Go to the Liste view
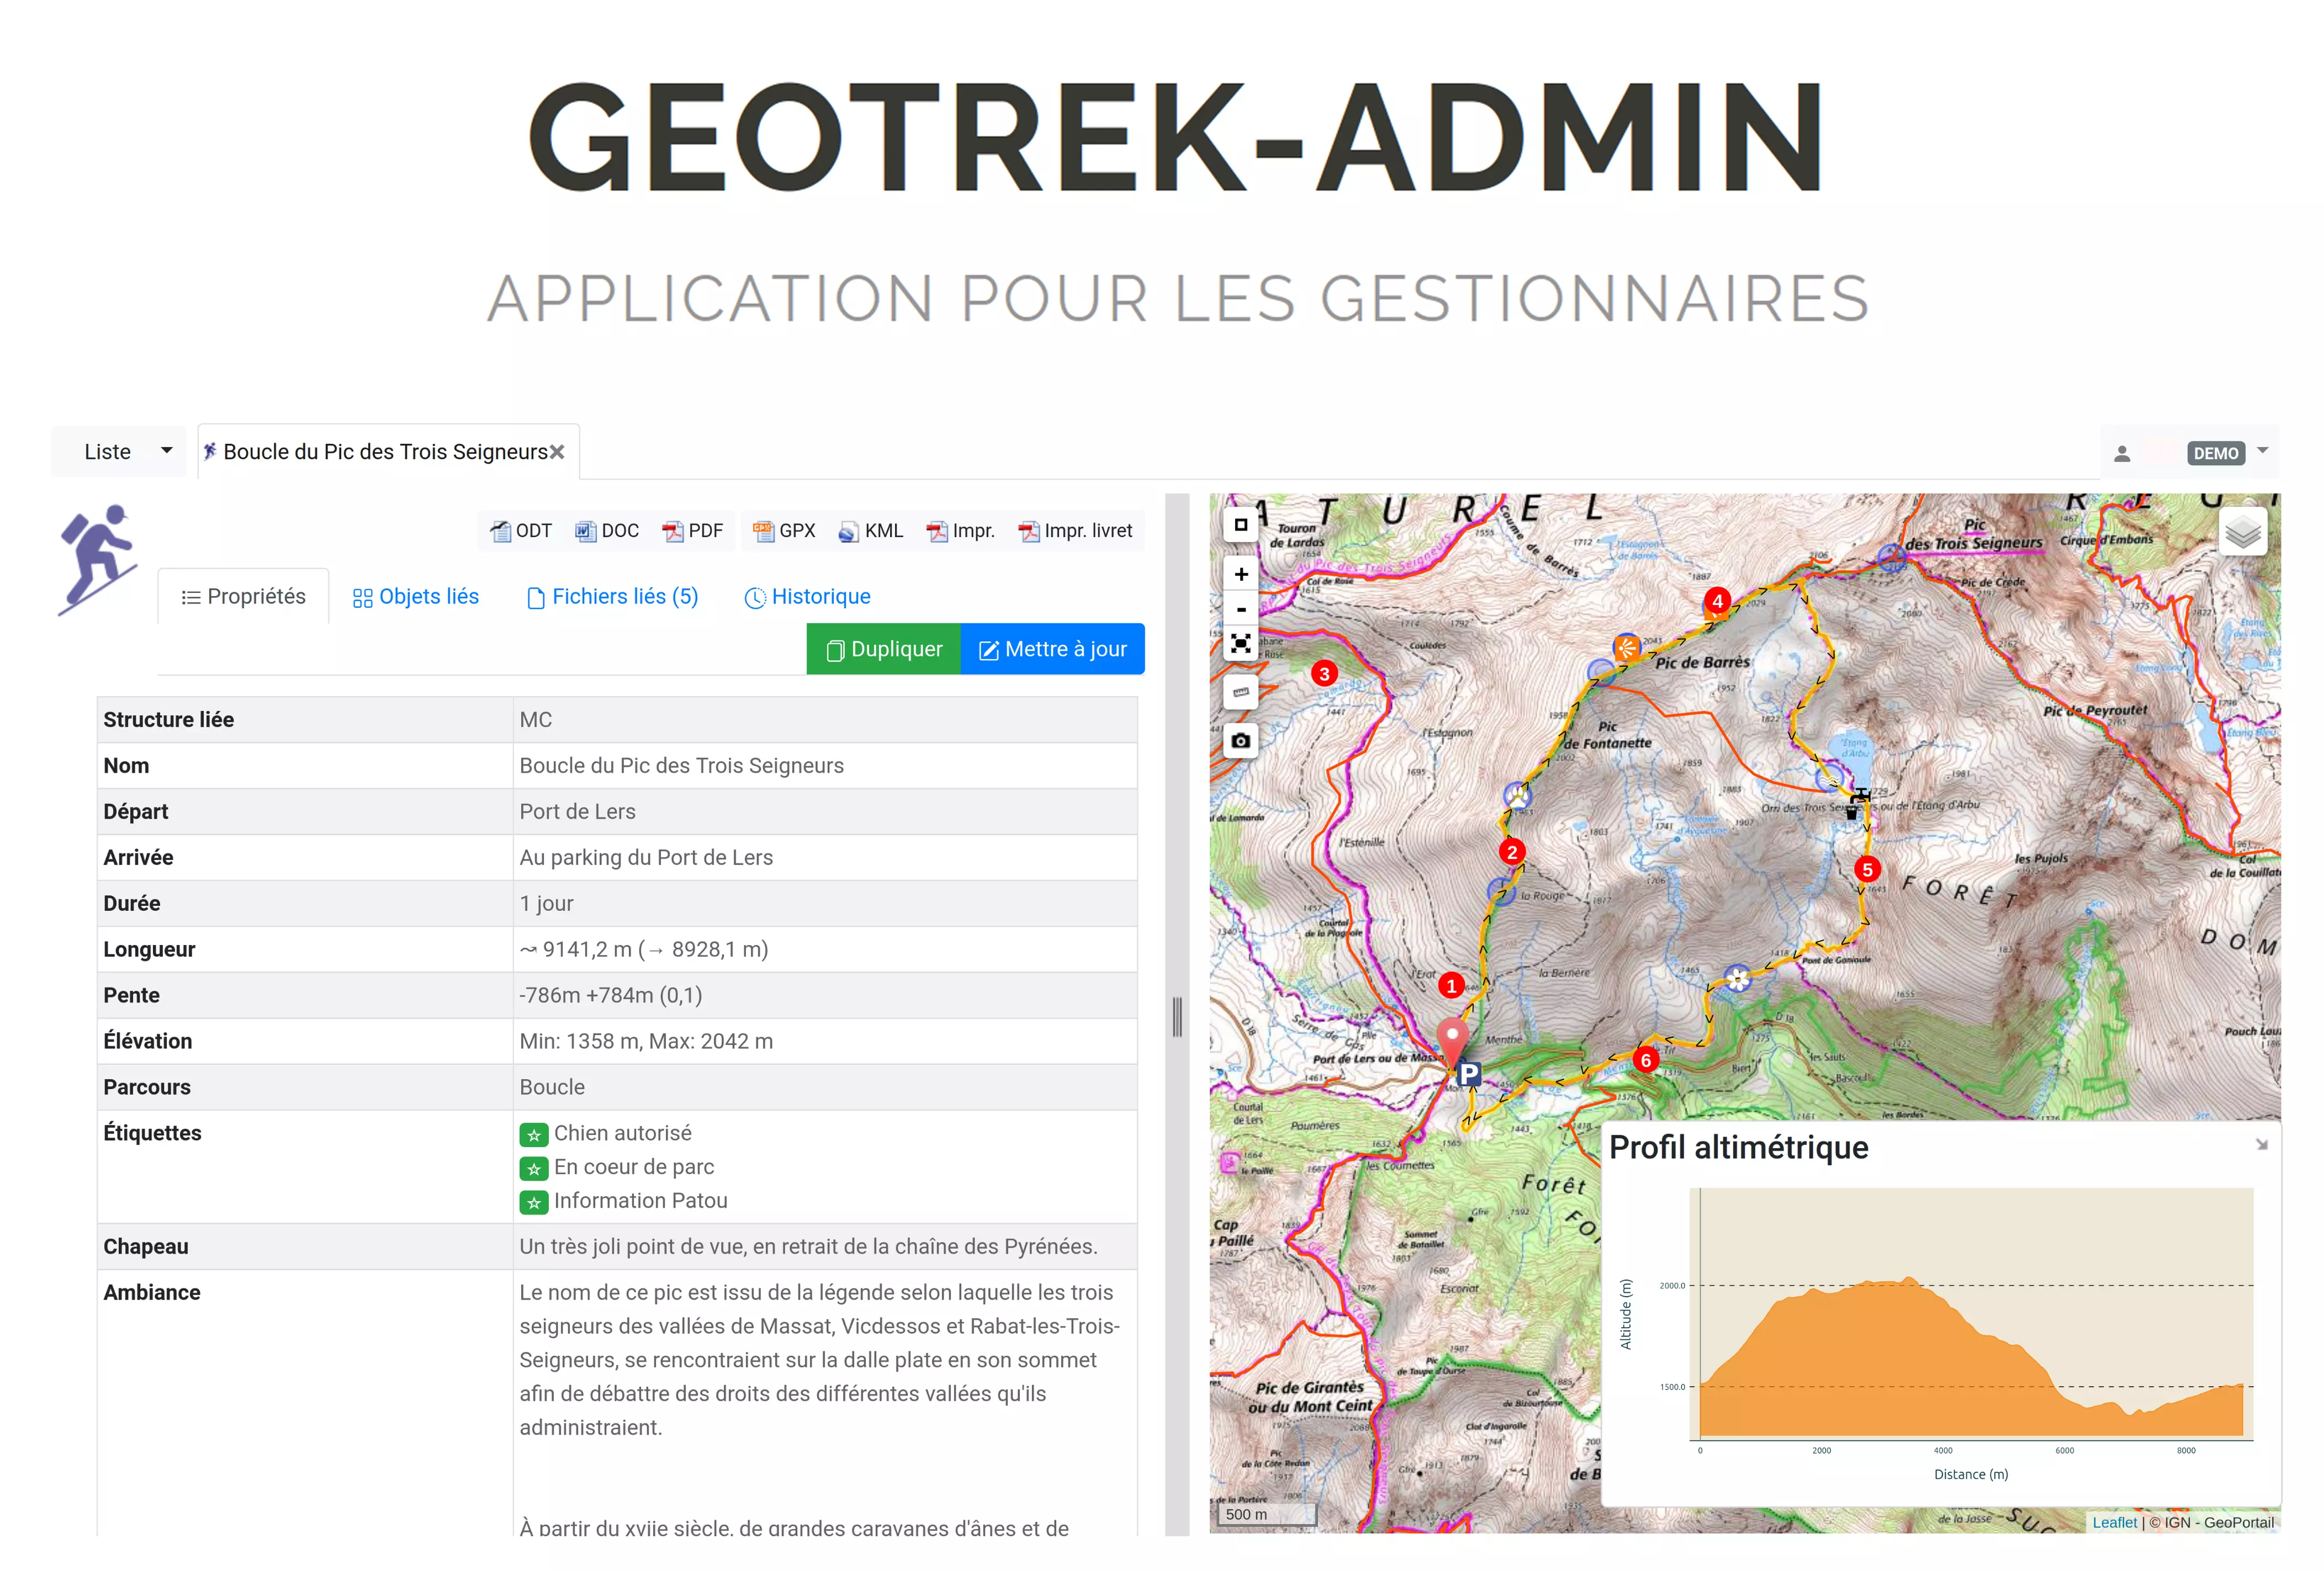The image size is (2324, 1571). coord(108,452)
